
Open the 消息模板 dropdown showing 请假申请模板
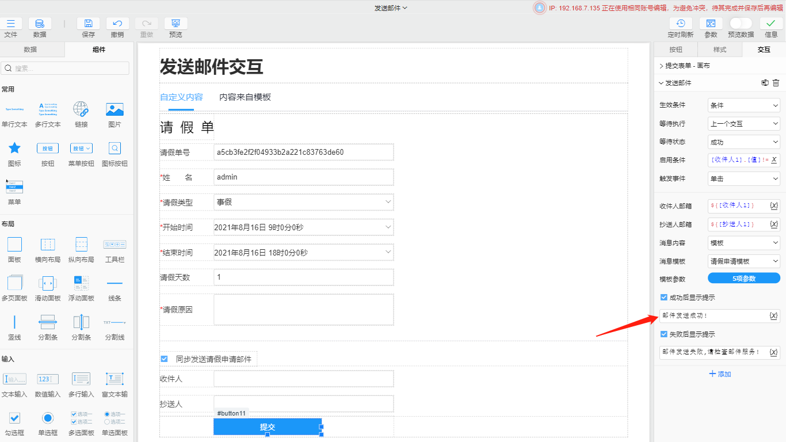coord(743,261)
